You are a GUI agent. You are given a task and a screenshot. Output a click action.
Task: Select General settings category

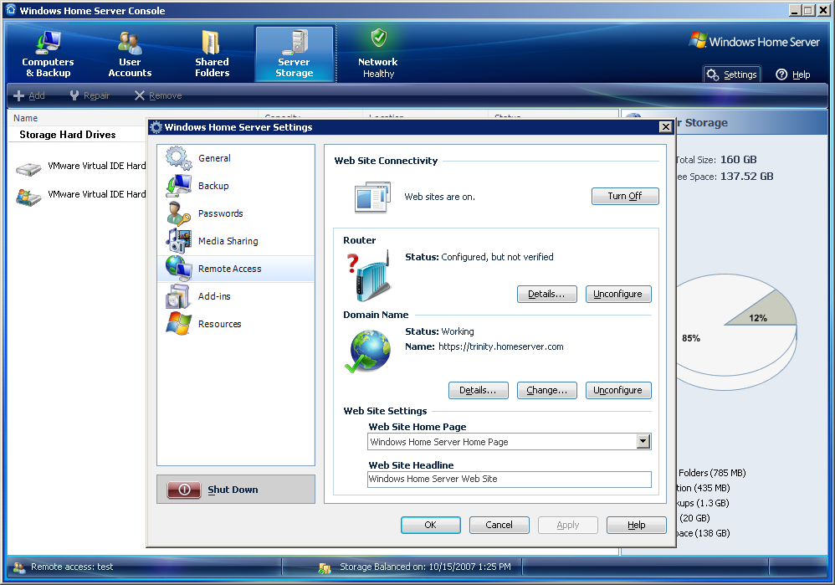236,158
